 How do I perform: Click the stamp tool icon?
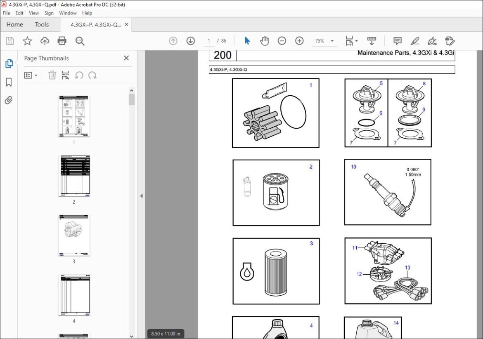(450, 41)
